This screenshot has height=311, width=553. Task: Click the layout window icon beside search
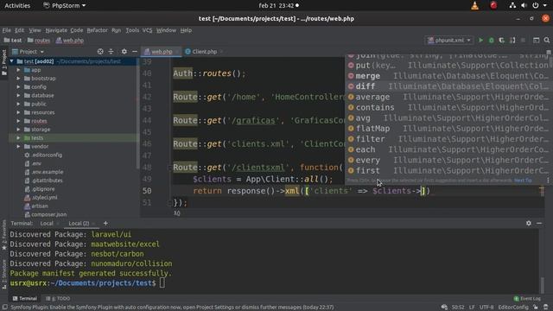536,41
